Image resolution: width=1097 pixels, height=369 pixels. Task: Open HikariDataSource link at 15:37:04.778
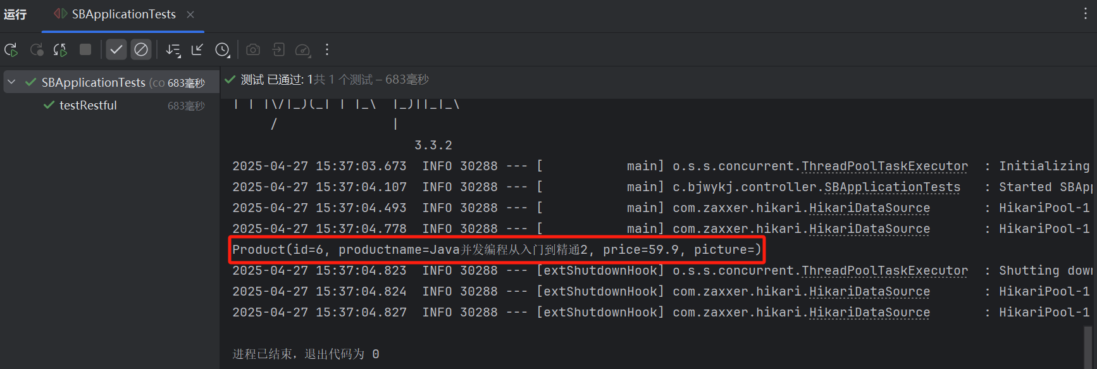869,229
